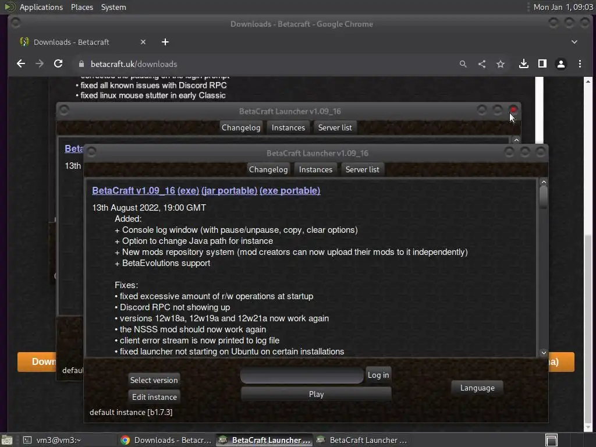Select the active BetaCraft Launcher taskbar entry
The width and height of the screenshot is (596, 447).
(x=265, y=440)
